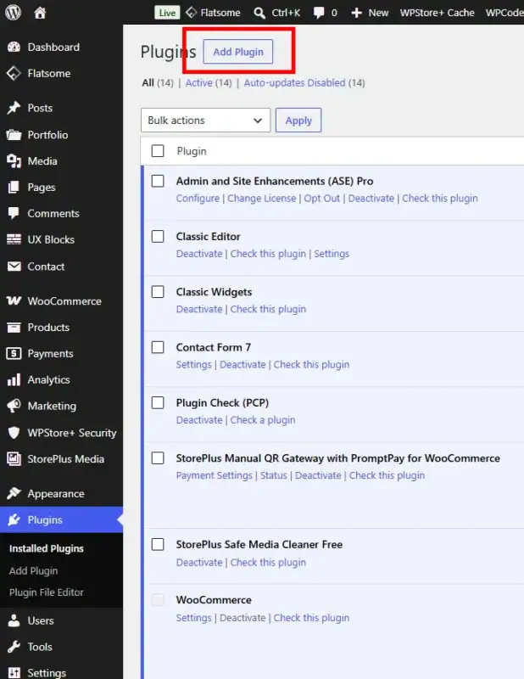Check the Plugin Check (PCP) checkbox
The image size is (524, 679).
[x=158, y=402]
